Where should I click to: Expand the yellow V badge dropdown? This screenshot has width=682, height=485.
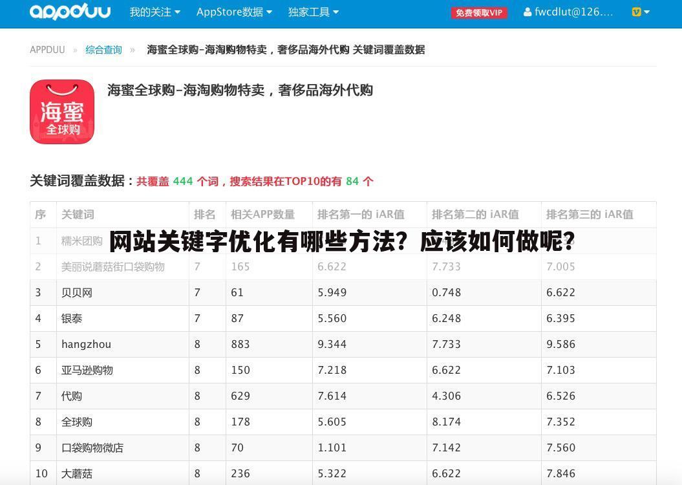point(641,12)
